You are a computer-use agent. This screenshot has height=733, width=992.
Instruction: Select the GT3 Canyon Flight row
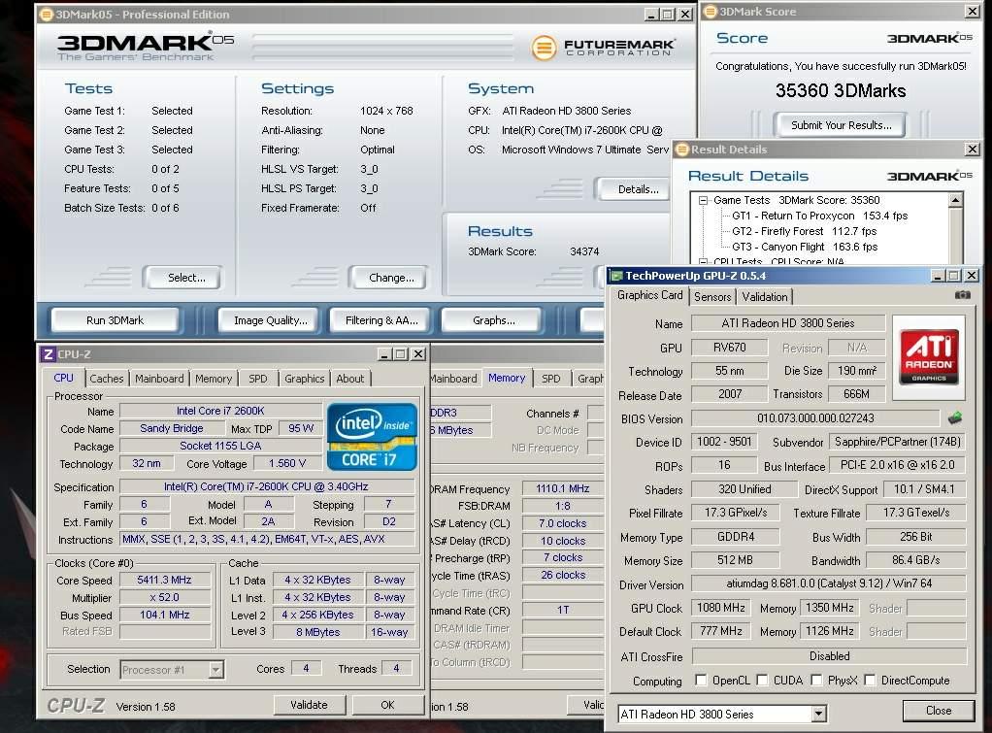pyautogui.click(x=805, y=247)
